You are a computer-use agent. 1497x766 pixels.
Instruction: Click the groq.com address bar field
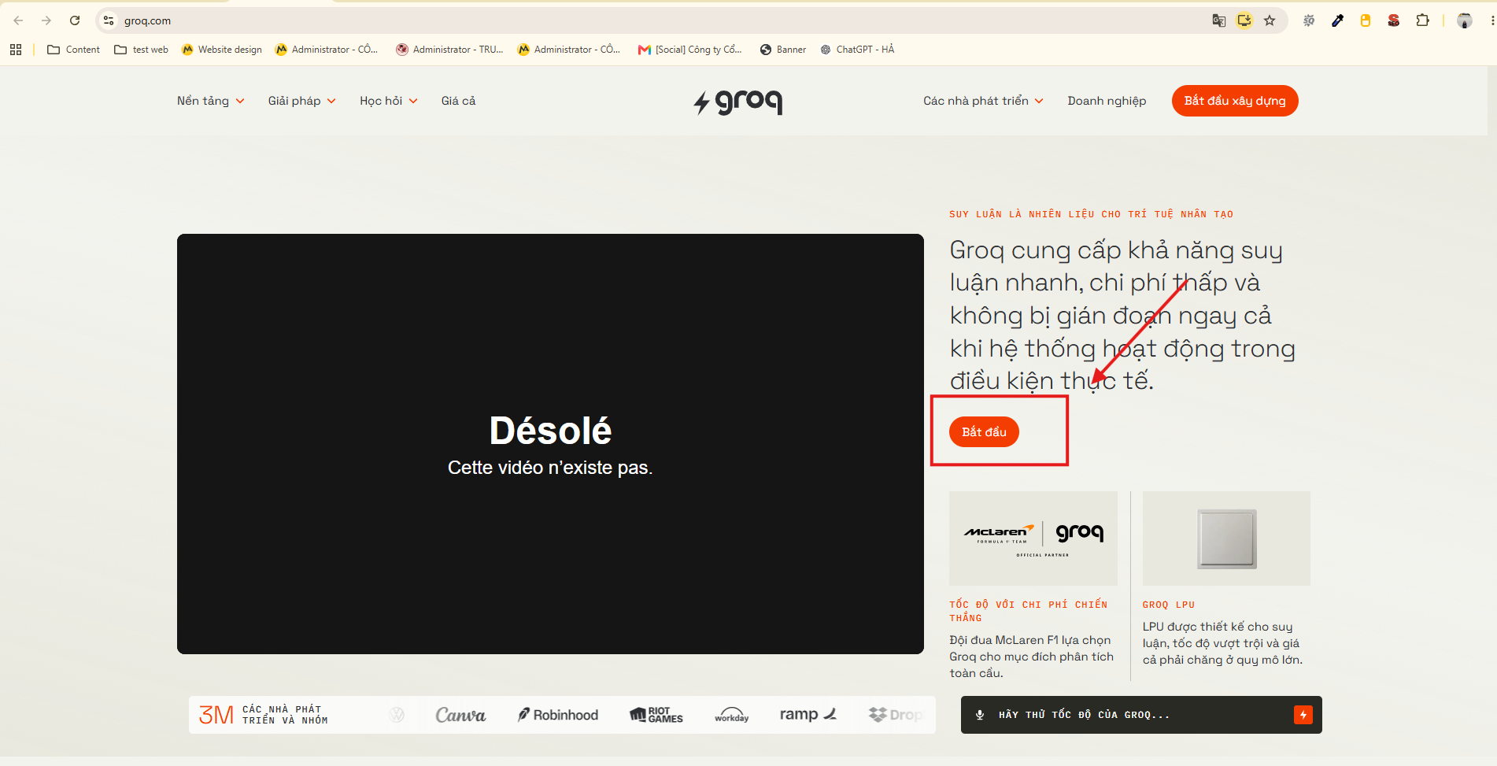661,20
